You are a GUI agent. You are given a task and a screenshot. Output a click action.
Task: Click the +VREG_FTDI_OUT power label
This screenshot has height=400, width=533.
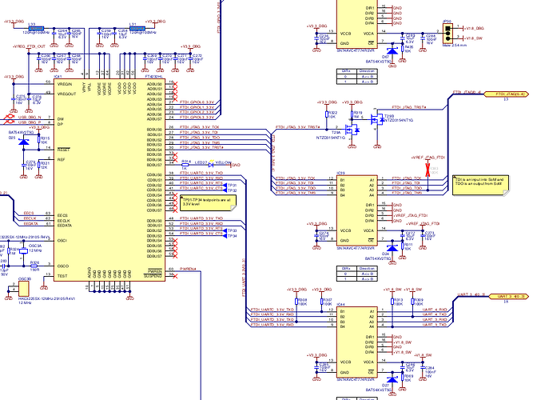coord(29,46)
